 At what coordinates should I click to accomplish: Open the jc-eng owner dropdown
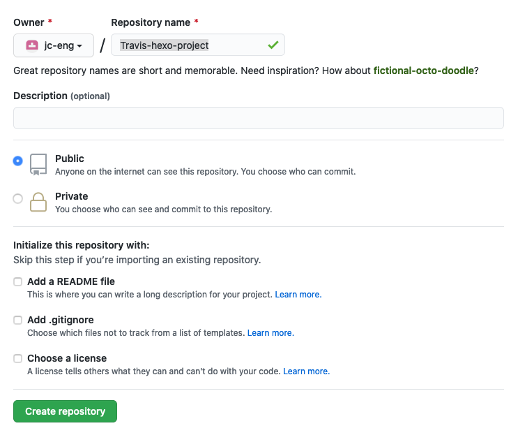pos(53,45)
